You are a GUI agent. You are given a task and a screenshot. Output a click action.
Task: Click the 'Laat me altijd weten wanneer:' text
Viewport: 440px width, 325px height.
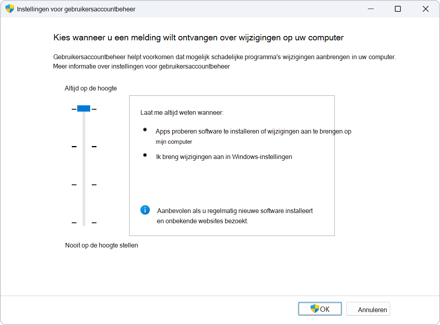[182, 113]
